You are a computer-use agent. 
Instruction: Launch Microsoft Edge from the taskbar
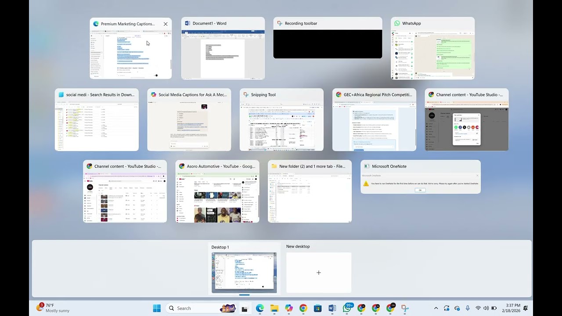259,308
